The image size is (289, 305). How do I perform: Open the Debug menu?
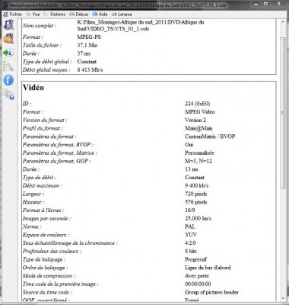[x=79, y=14]
